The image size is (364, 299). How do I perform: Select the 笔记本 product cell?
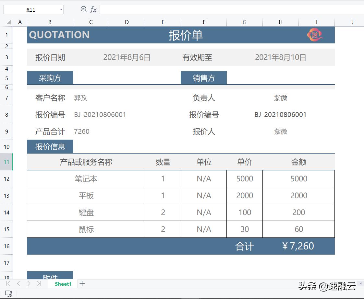(x=86, y=178)
